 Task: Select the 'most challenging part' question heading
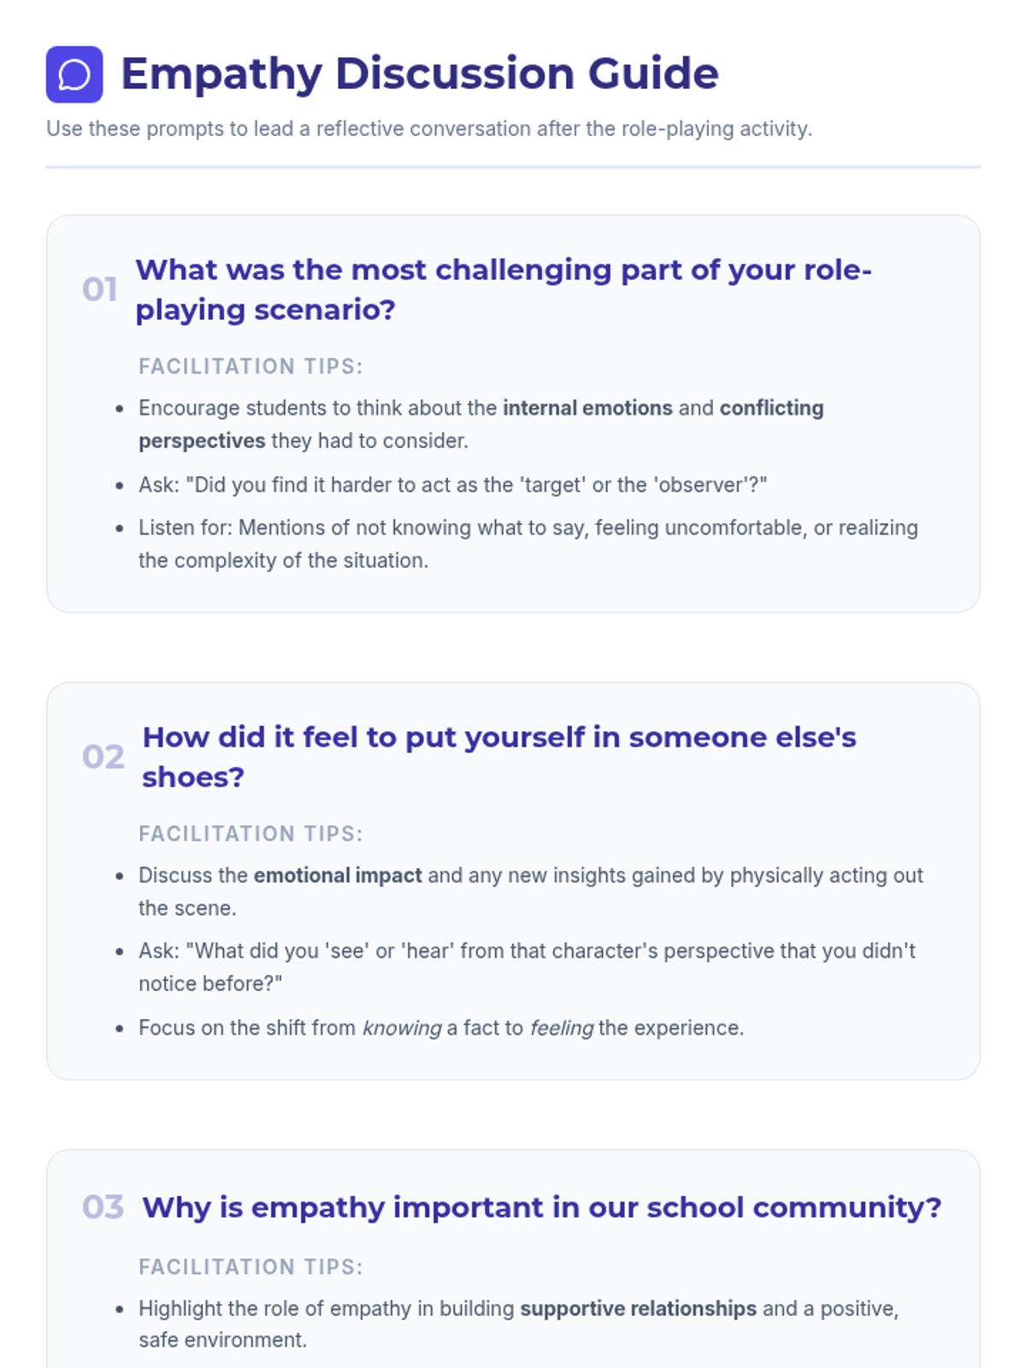[x=503, y=290]
